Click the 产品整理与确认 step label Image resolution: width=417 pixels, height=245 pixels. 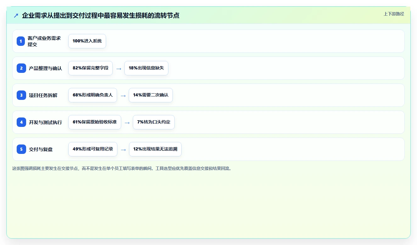click(45, 68)
